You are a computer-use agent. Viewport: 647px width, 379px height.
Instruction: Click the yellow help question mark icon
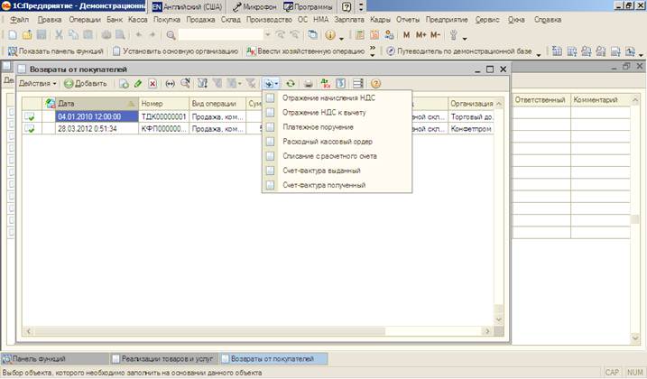[376, 84]
